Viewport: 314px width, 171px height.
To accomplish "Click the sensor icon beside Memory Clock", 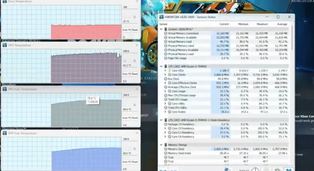I will [x=166, y=149].
